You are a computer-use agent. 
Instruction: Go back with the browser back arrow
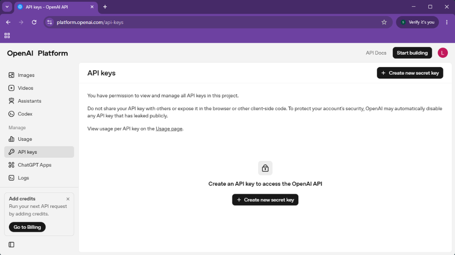(x=8, y=22)
